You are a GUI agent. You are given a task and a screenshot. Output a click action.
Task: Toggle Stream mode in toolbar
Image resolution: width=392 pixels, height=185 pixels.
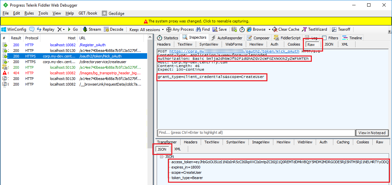(92, 29)
